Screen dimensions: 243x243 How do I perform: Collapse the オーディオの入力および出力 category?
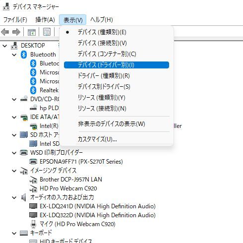(x=14, y=197)
